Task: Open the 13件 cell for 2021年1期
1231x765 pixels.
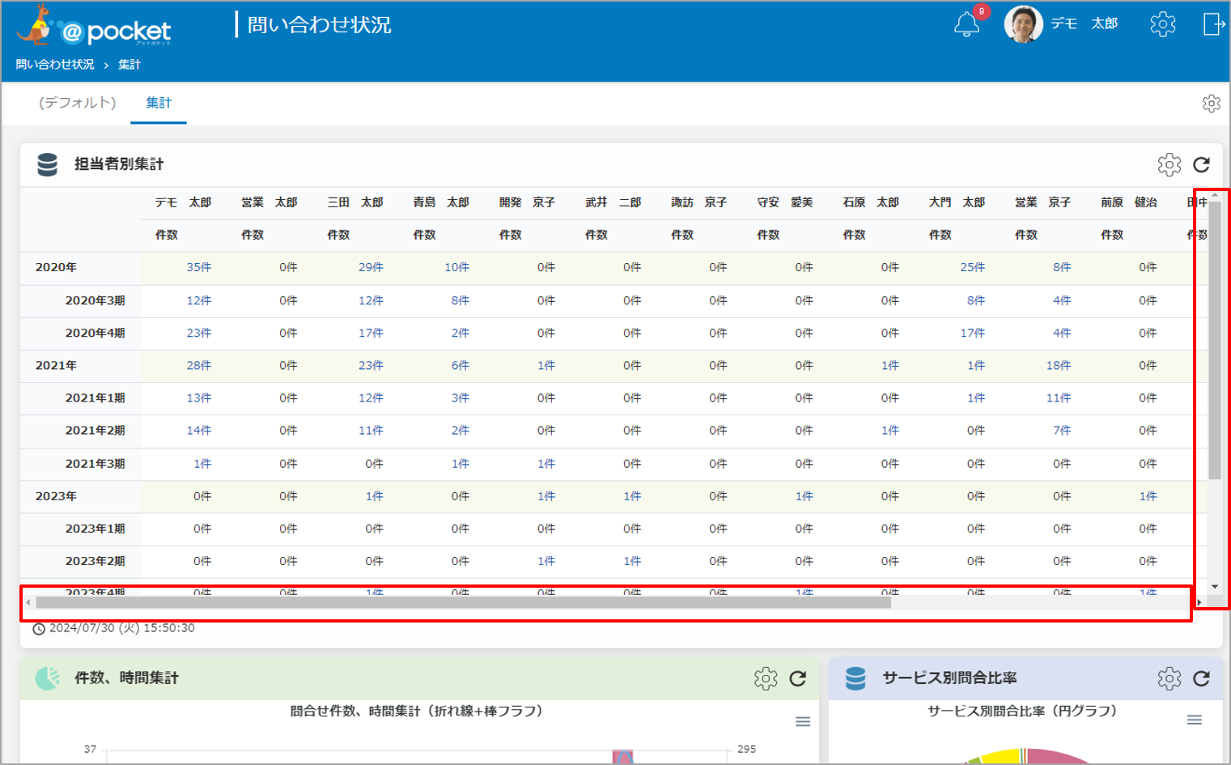Action: [199, 398]
